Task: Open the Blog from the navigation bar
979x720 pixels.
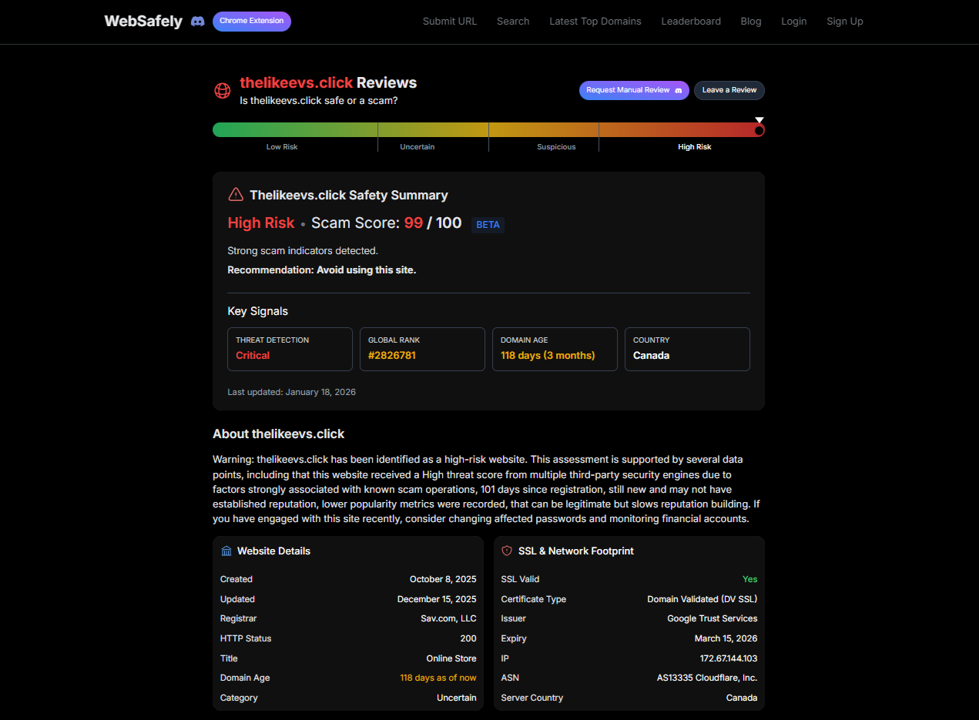Action: (750, 22)
